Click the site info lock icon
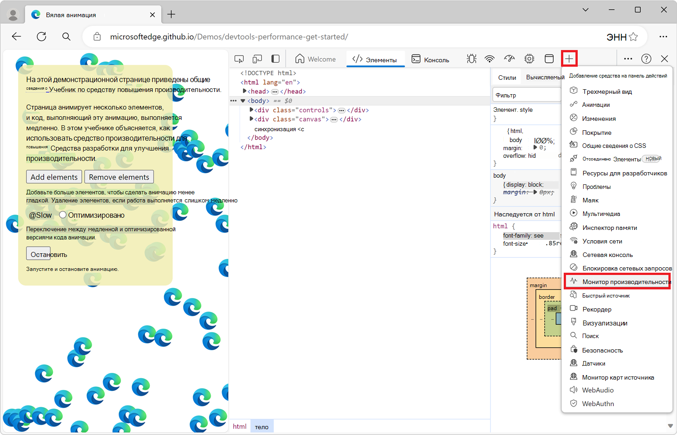 coord(97,37)
